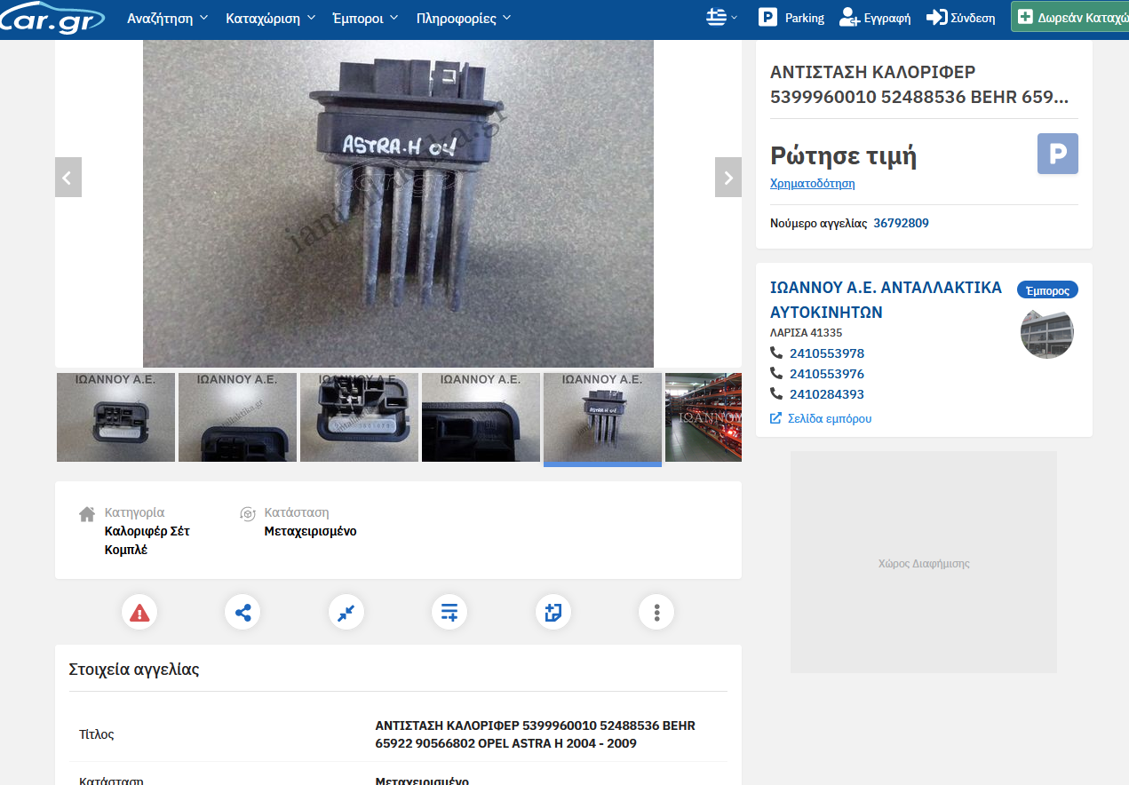Click the condition icon beside Κατάσταση
1129x785 pixels.
tap(248, 513)
